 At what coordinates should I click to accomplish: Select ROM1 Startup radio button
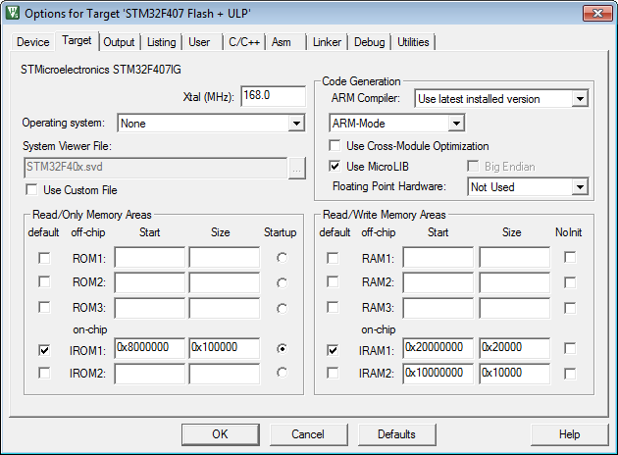tap(282, 258)
